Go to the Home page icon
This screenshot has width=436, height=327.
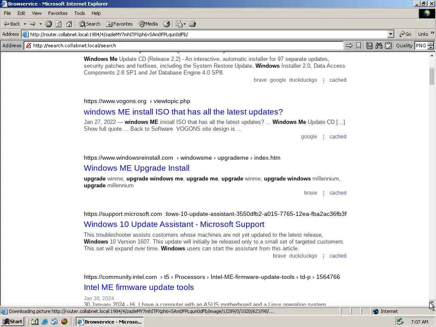[x=69, y=24]
